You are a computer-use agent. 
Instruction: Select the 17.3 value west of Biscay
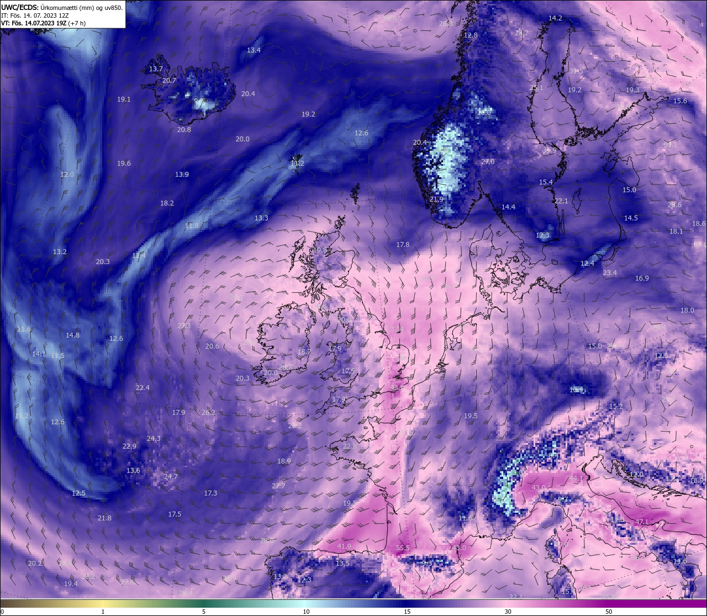(210, 493)
